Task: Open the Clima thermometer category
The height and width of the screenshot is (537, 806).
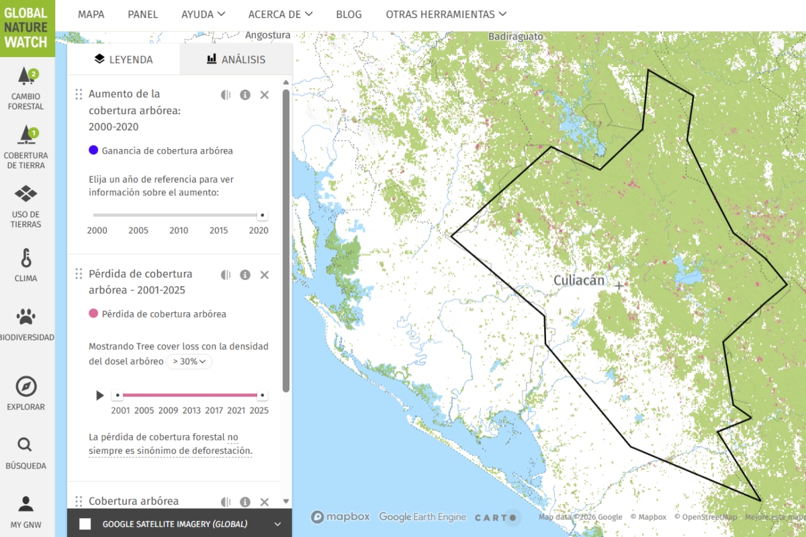Action: point(26,265)
